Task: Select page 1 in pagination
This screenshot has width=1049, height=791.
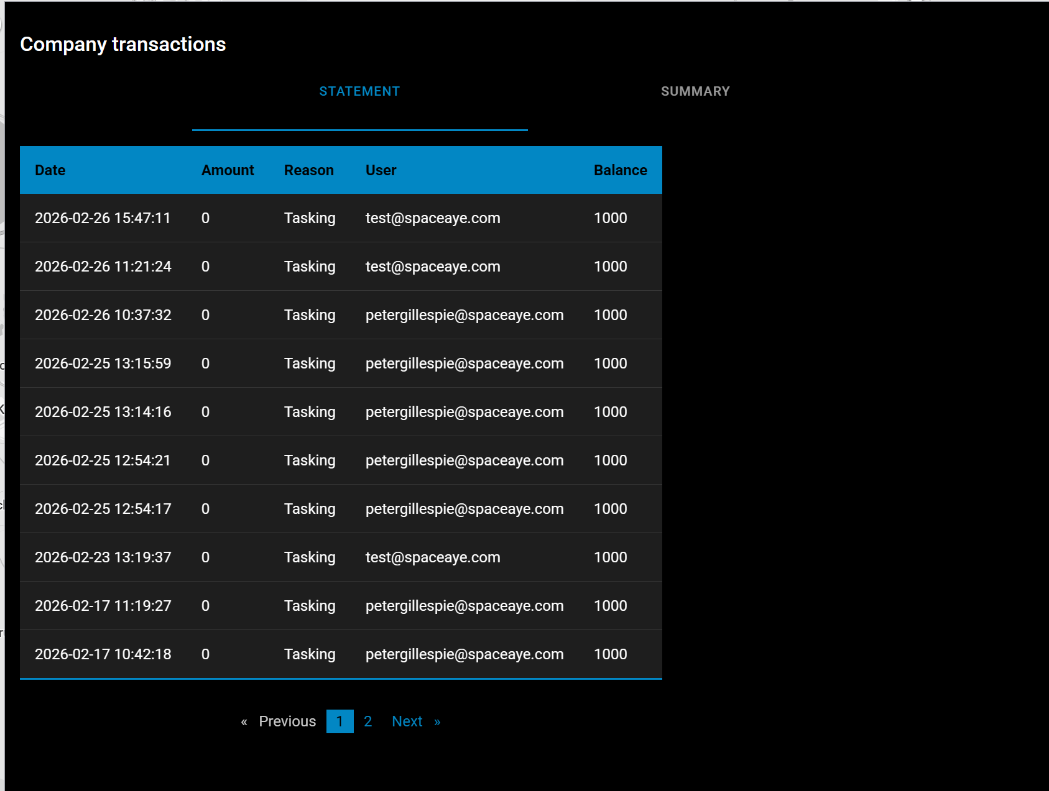Action: [x=340, y=721]
